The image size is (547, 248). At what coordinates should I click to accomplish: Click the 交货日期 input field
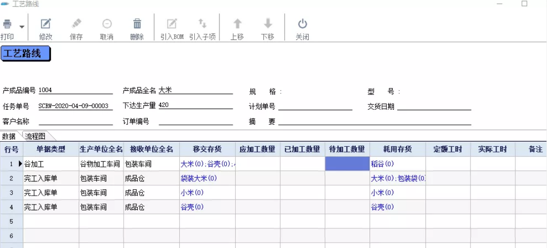434,106
